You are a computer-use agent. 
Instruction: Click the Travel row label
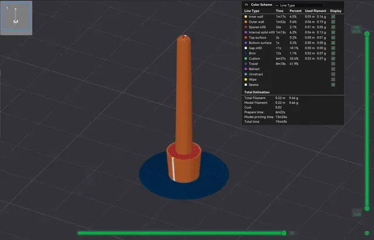253,64
